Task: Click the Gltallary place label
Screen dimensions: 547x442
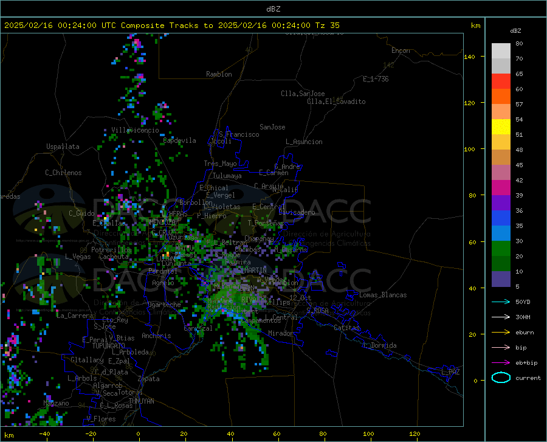Action: pyautogui.click(x=87, y=360)
